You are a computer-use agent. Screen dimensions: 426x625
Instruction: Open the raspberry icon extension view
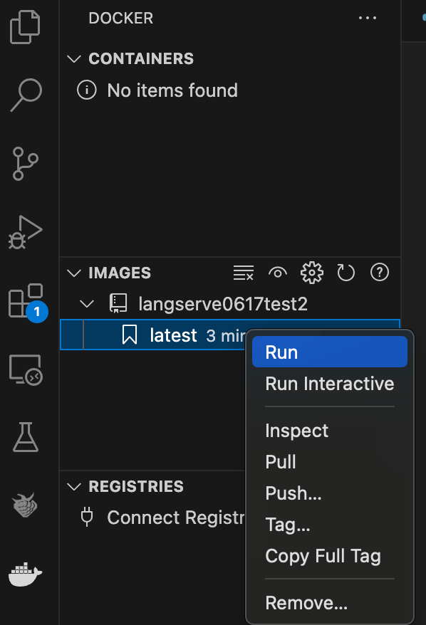[x=25, y=505]
